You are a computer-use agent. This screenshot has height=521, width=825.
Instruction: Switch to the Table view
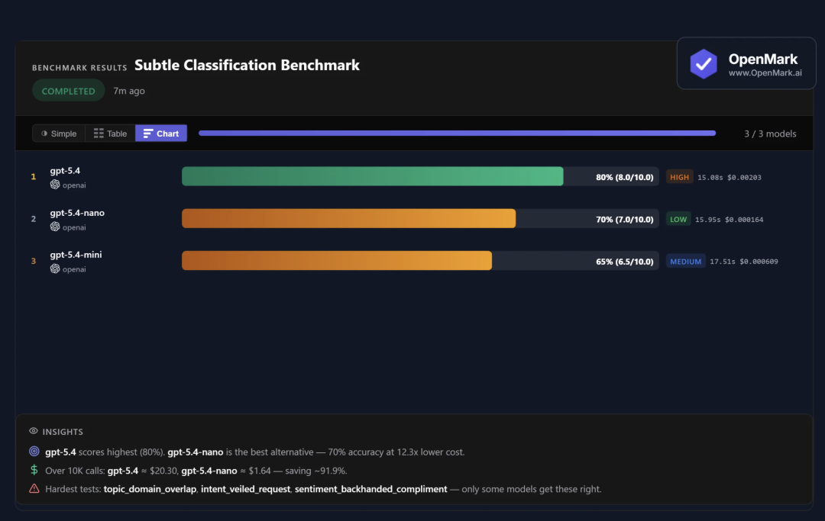[110, 133]
